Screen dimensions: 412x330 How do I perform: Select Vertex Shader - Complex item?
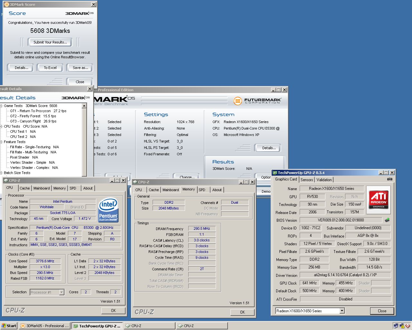click(x=34, y=168)
